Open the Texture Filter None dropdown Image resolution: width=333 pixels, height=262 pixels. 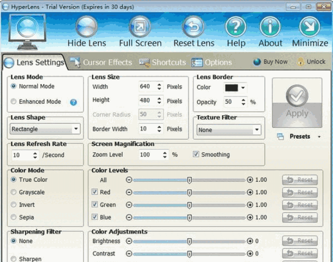click(229, 130)
